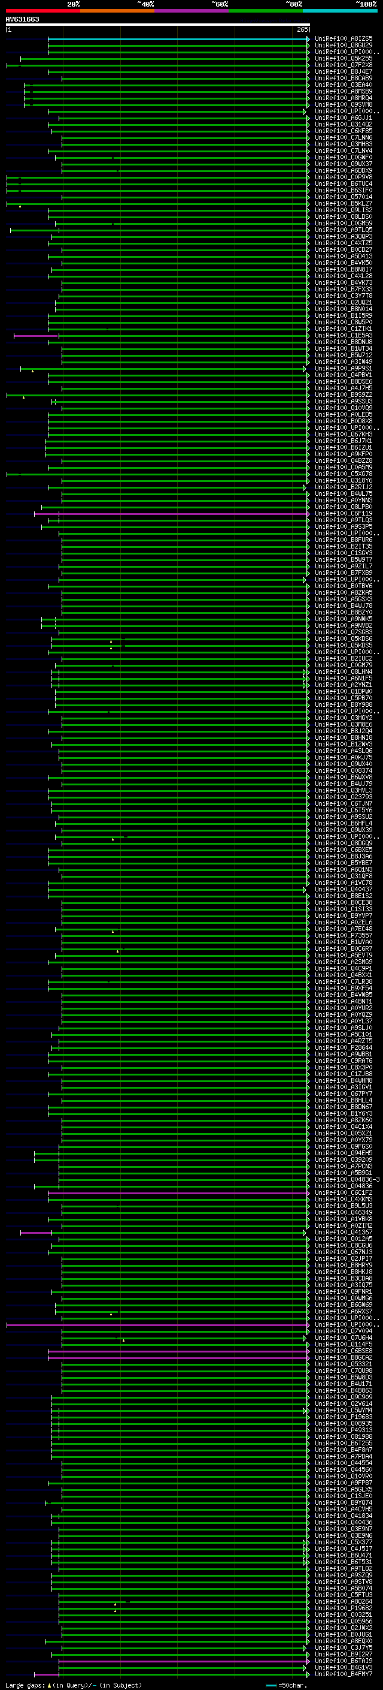This screenshot has height=1690, width=383.
Task: Click the white query sequence bar
Action: pos(158,25)
